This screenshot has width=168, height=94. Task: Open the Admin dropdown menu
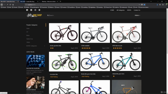137,15
